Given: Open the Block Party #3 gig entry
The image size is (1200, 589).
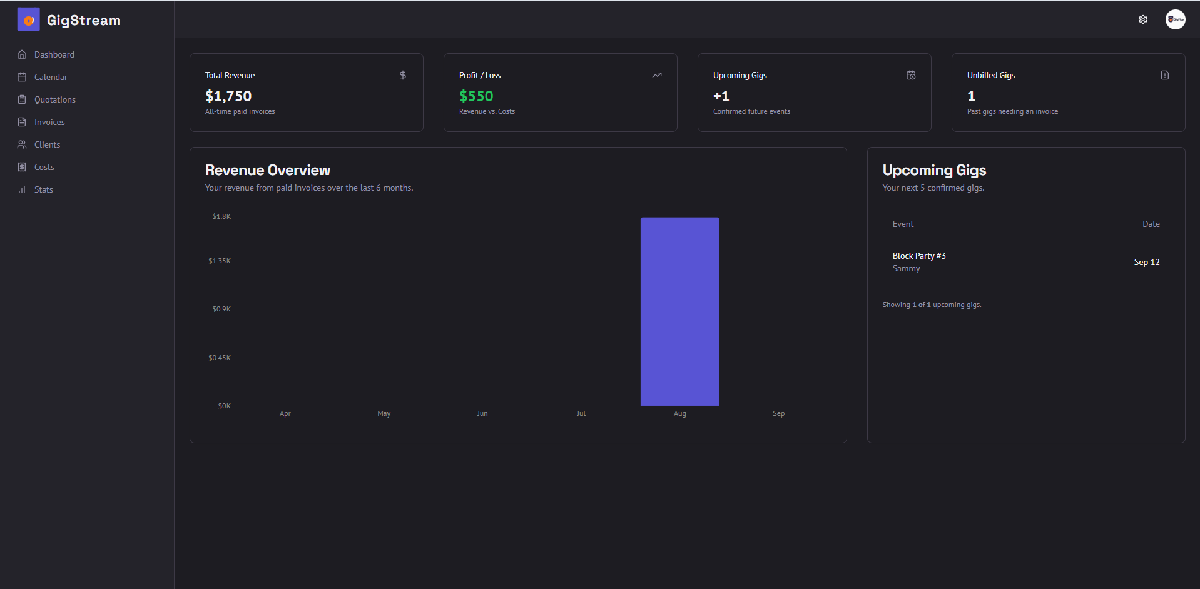Looking at the screenshot, I should click(919, 256).
